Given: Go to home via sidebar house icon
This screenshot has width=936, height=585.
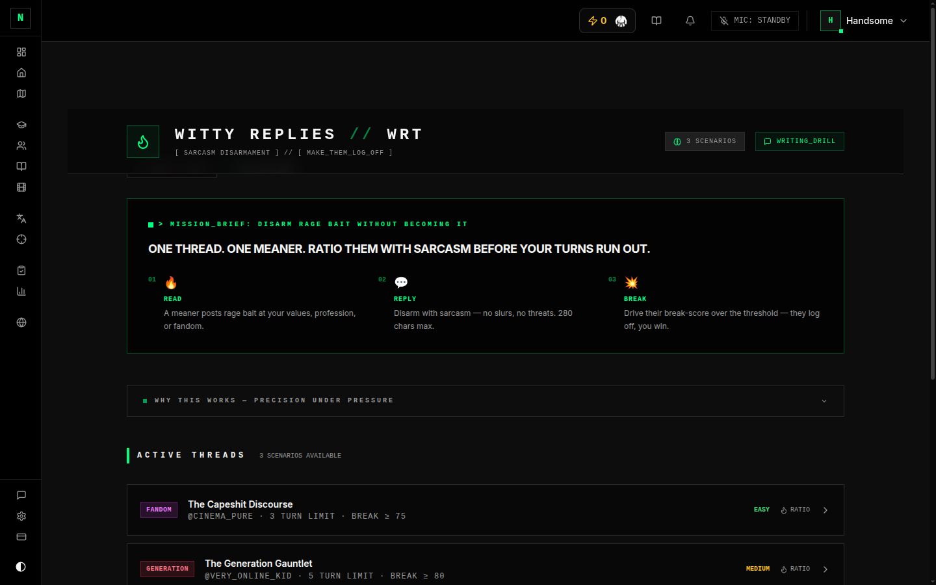Looking at the screenshot, I should (x=21, y=73).
